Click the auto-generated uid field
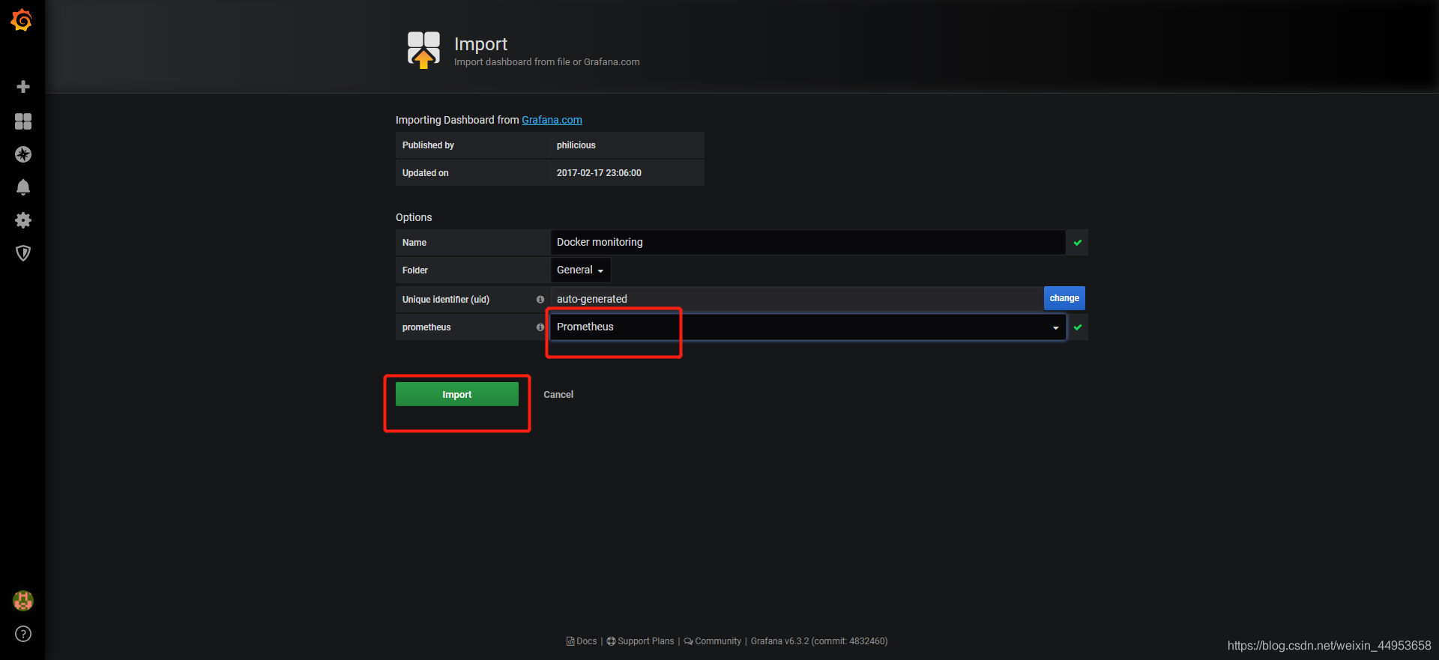 coord(797,299)
